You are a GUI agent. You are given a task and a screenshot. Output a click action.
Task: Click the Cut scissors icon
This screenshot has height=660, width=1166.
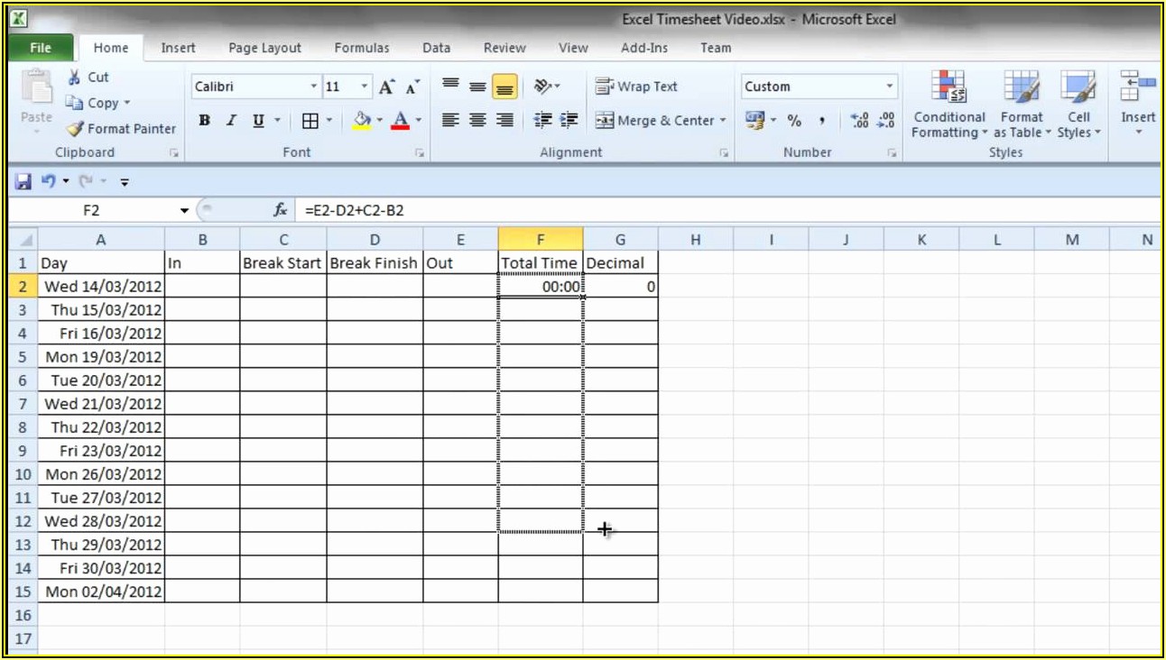(x=74, y=78)
